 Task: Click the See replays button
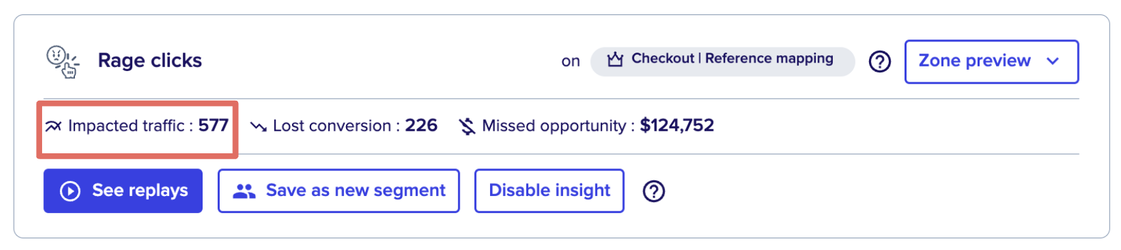(123, 191)
